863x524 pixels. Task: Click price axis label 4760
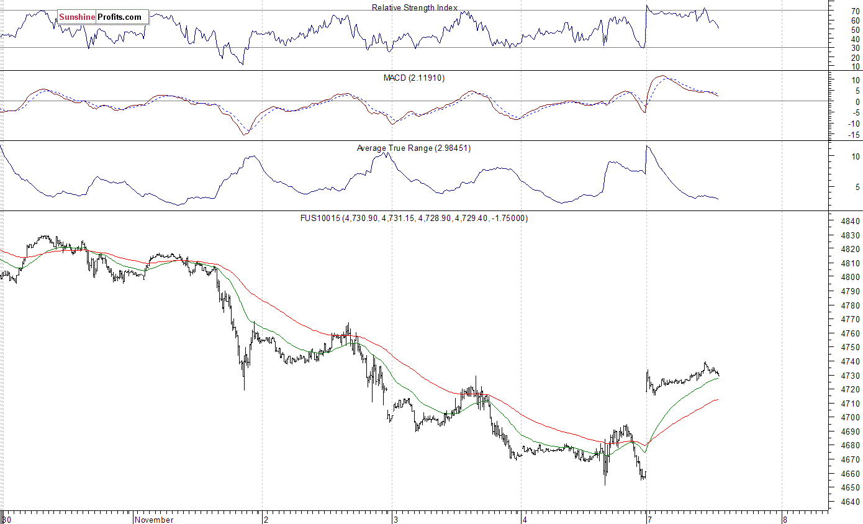click(x=851, y=333)
